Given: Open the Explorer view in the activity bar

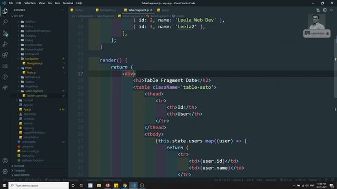Looking at the screenshot, I should [x=5, y=11].
